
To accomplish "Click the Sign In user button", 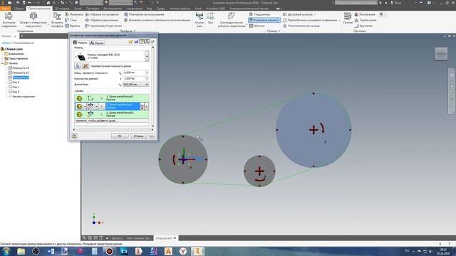I will point(395,3).
